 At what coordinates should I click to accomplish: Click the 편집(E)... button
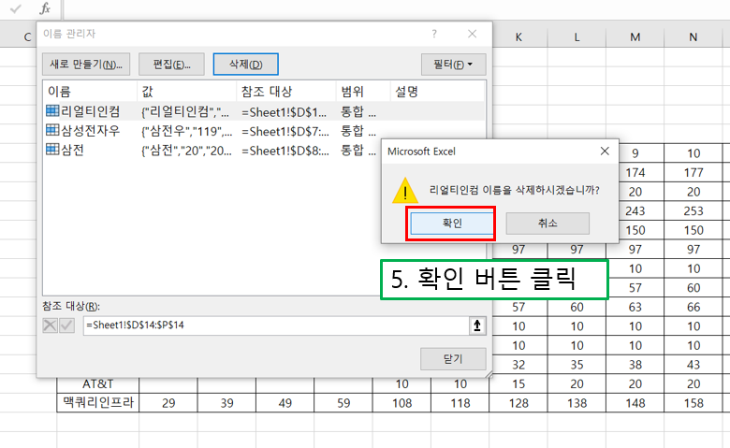(172, 65)
